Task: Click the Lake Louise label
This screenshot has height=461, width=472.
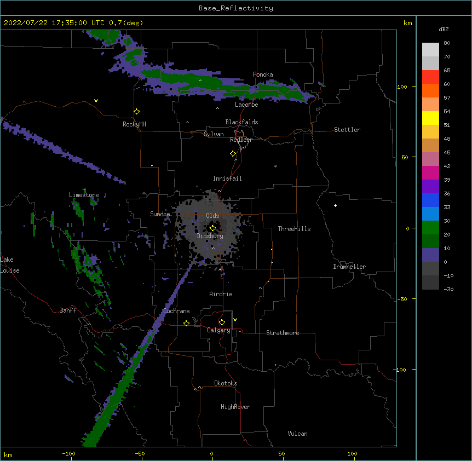Action: pyautogui.click(x=10, y=265)
